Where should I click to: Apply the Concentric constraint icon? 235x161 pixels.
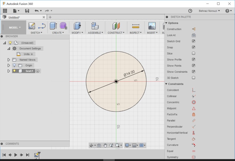(x=194, y=102)
